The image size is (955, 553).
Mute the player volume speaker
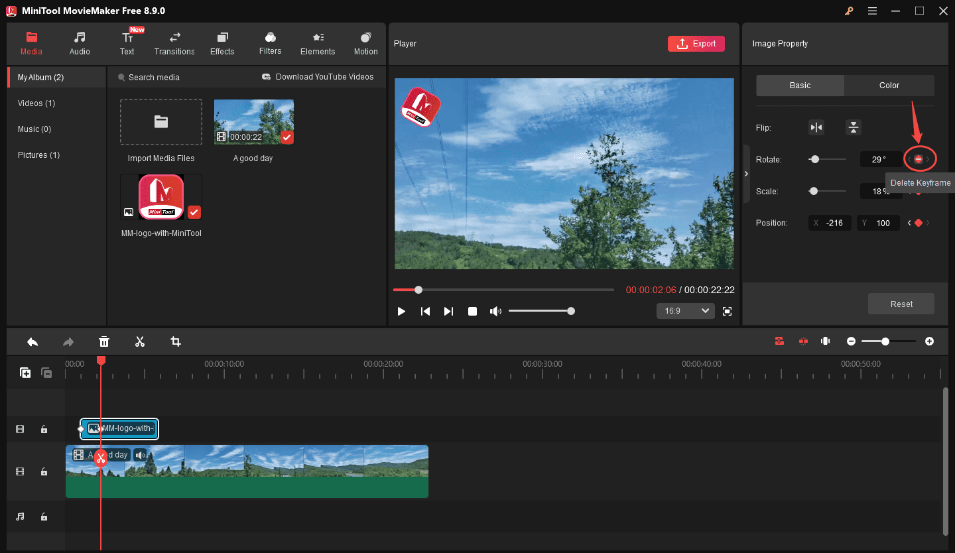(495, 311)
